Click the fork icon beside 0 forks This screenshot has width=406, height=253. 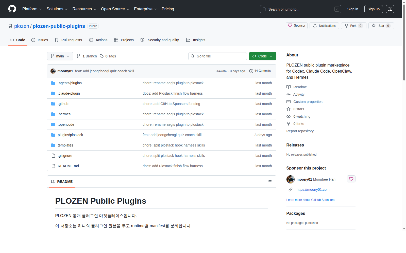[x=289, y=124]
